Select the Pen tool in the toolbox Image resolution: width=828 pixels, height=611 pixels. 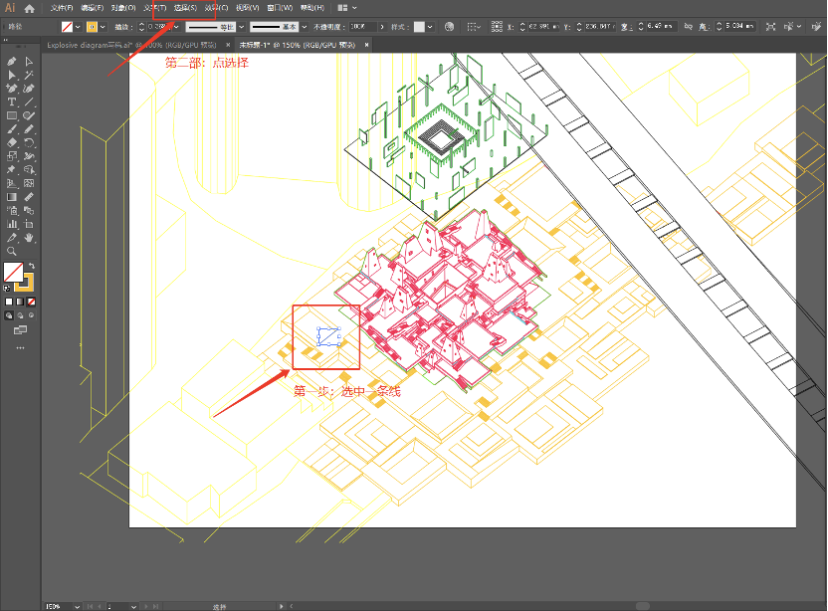[x=12, y=62]
